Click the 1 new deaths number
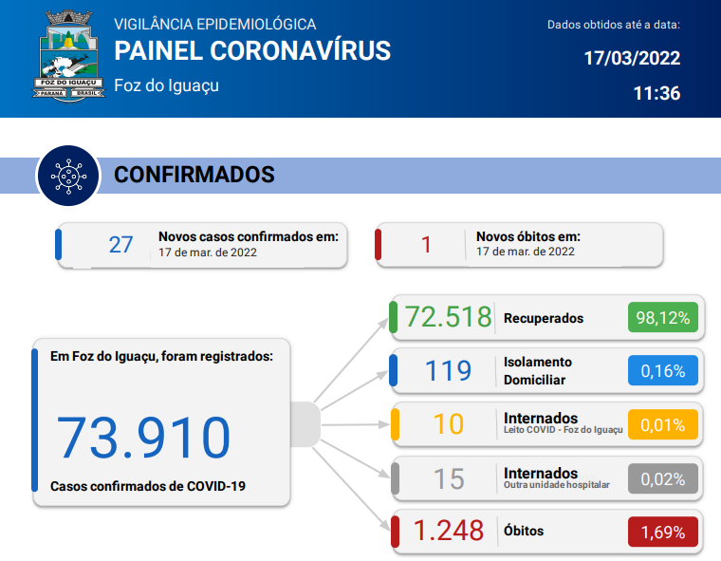Viewport: 721px width, 561px height. pos(426,245)
